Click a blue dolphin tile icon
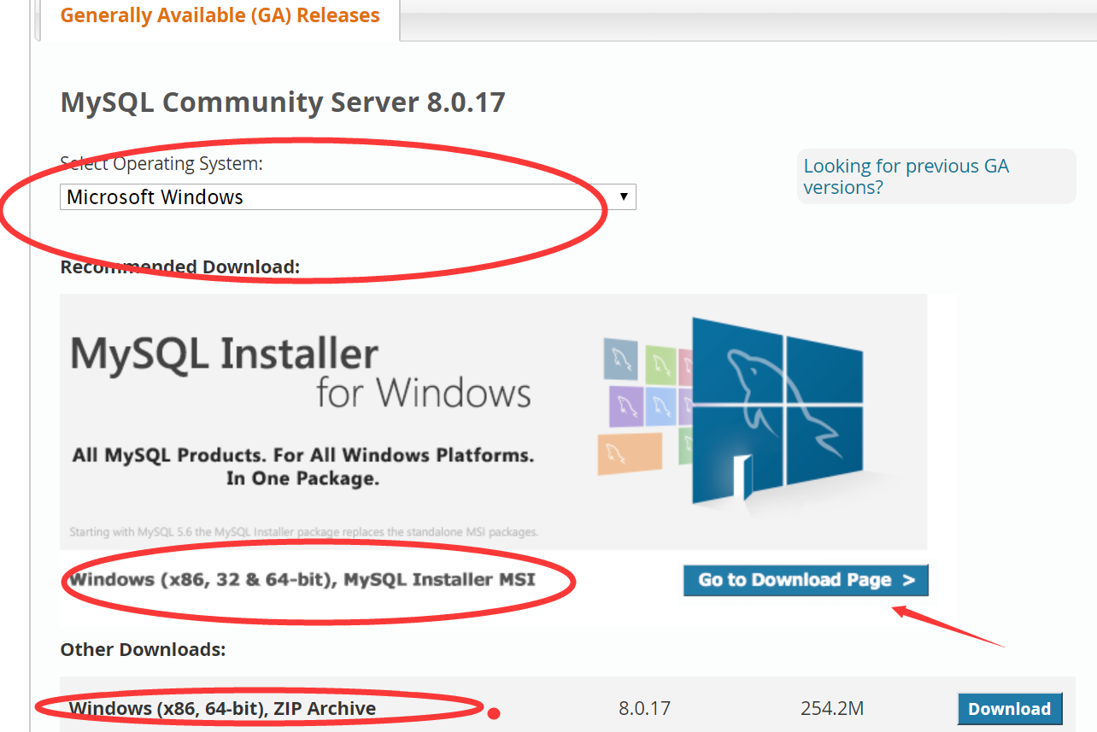The image size is (1097, 732). pos(661,406)
